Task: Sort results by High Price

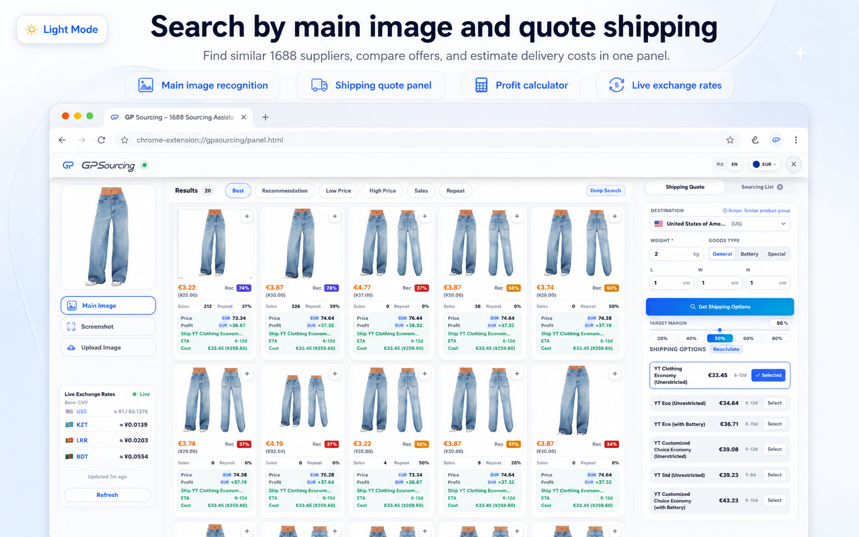Action: [x=382, y=191]
